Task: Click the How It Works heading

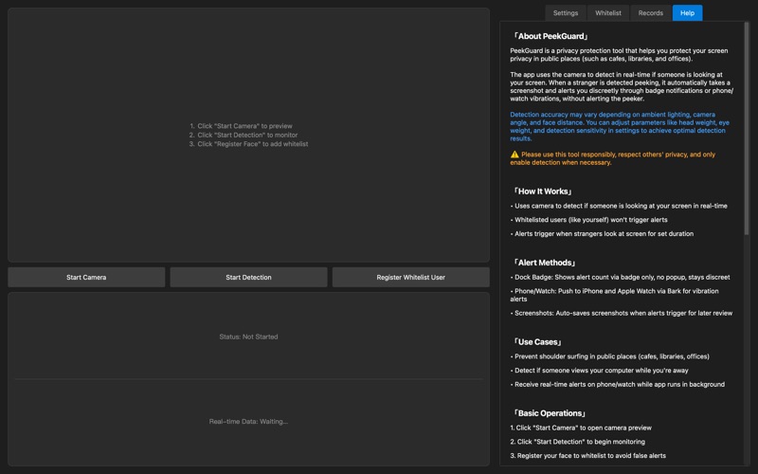Action: coord(542,191)
